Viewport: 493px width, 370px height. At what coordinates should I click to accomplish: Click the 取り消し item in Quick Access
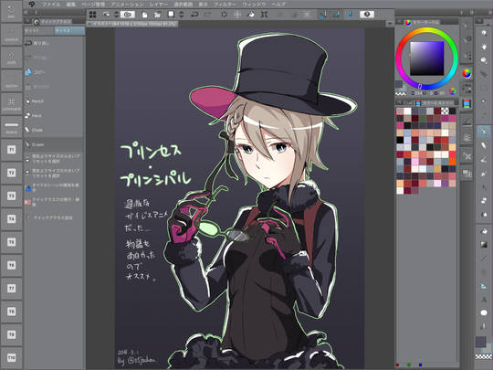pos(54,43)
